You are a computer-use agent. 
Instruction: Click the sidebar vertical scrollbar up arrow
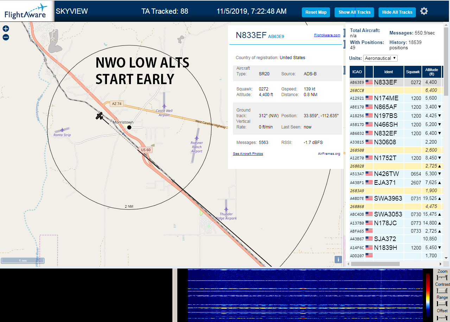(x=446, y=25)
